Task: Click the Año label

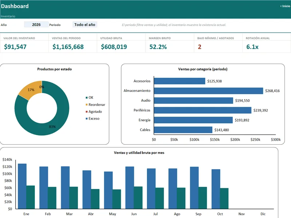Action: point(4,25)
